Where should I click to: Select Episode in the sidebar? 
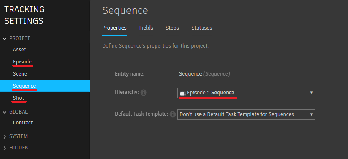[22, 61]
